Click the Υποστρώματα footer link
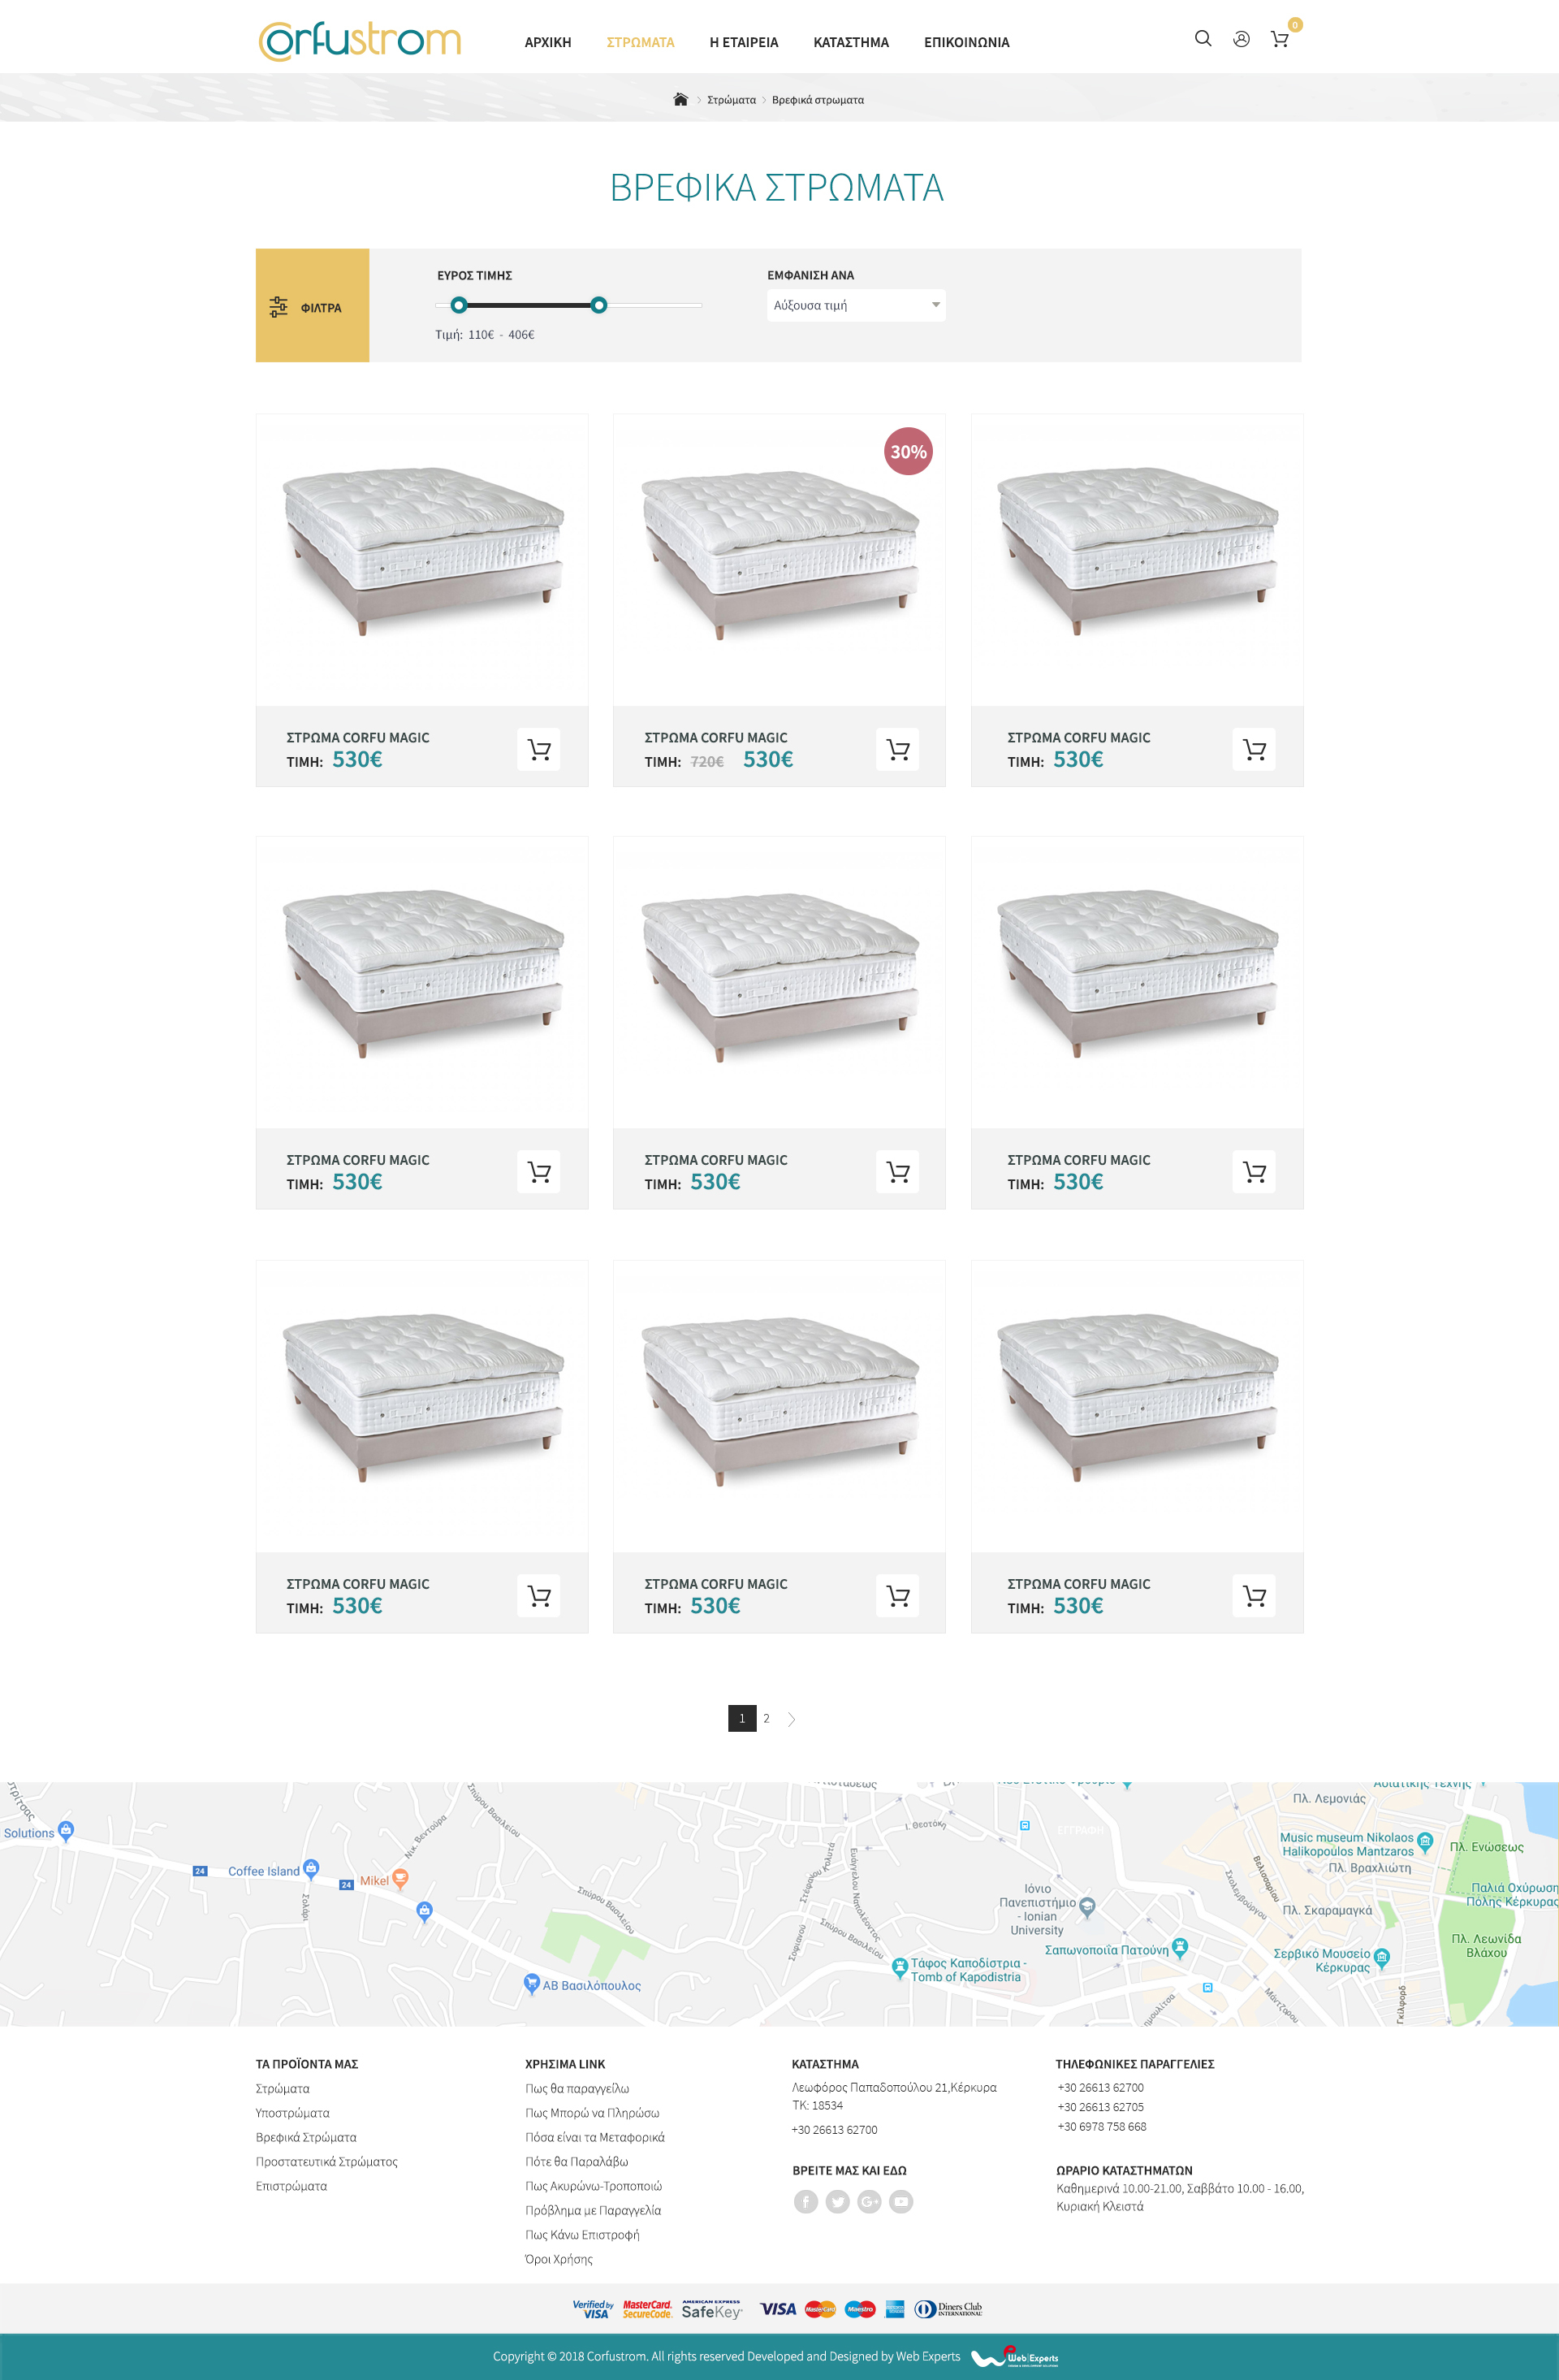This screenshot has height=2380, width=1559. tap(293, 2113)
